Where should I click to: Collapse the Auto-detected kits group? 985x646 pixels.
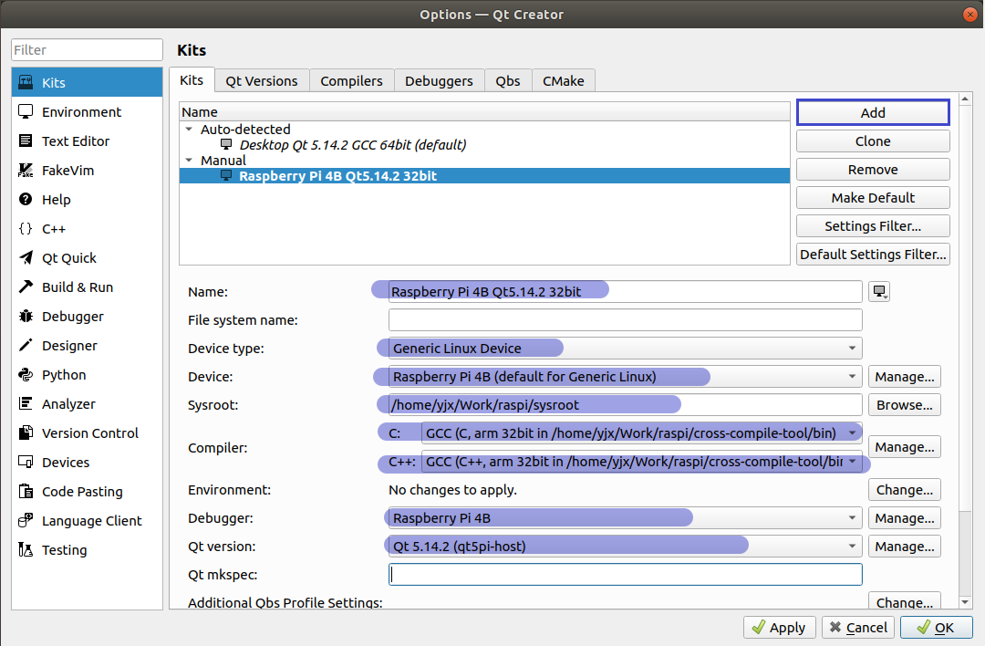click(x=189, y=129)
